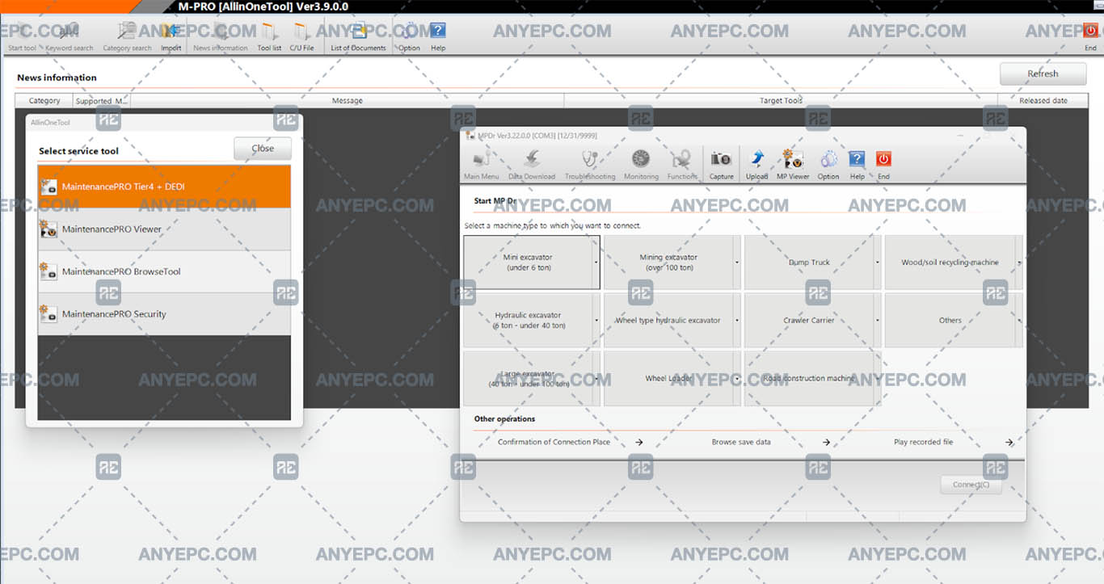The height and width of the screenshot is (584, 1104).
Task: Click the C/U File toolbar icon
Action: [x=301, y=37]
